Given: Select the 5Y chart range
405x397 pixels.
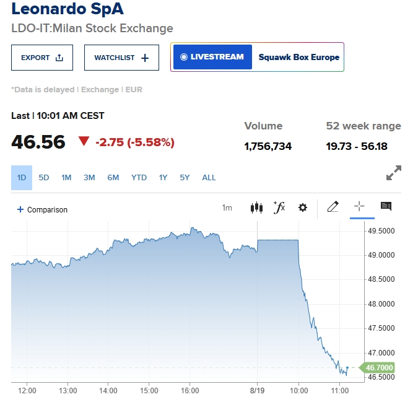Looking at the screenshot, I should click(x=185, y=178).
